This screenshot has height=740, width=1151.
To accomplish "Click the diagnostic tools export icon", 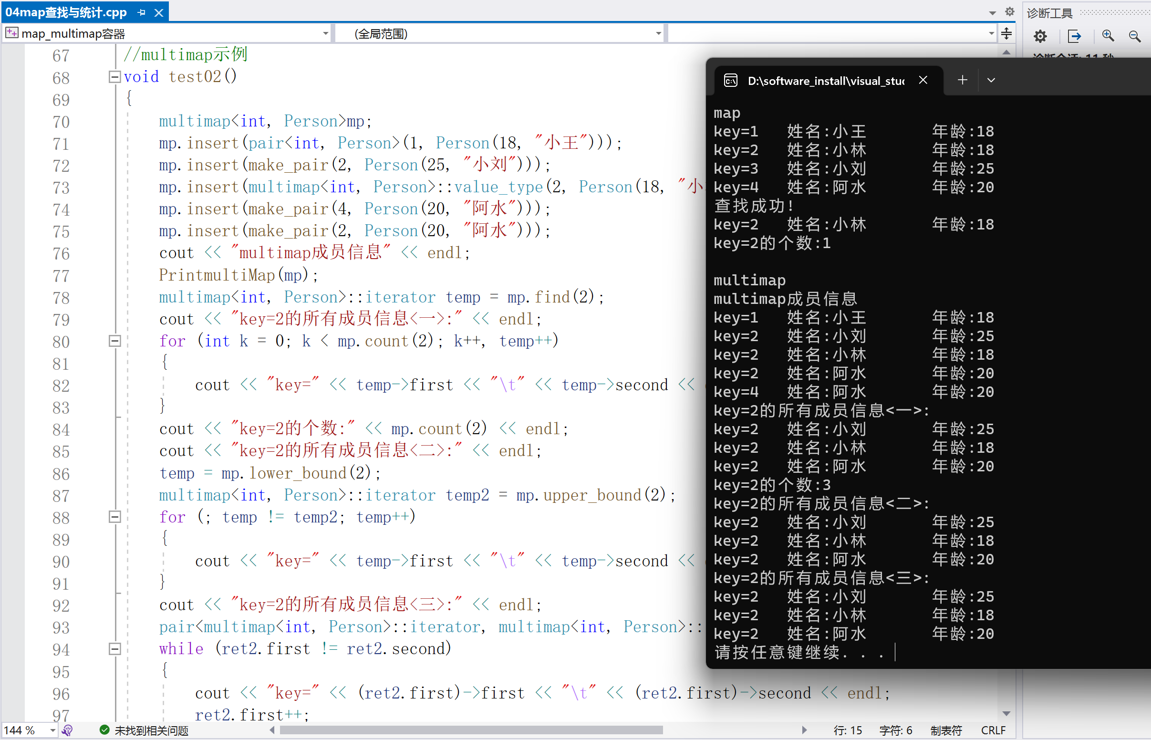I will (1074, 36).
